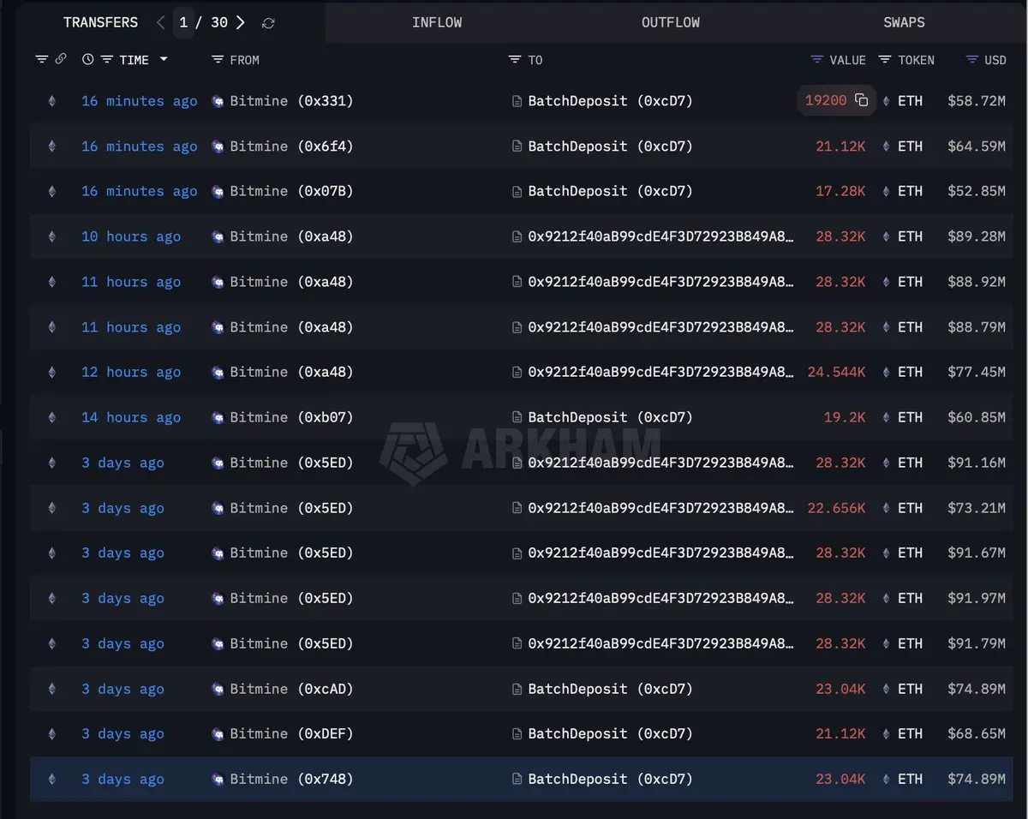This screenshot has width=1028, height=819.
Task: Switch to the INFLOW tab
Action: 437,22
